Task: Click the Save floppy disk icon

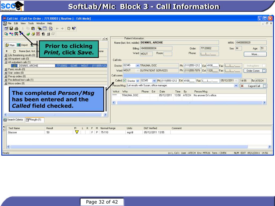Action: [11, 28]
